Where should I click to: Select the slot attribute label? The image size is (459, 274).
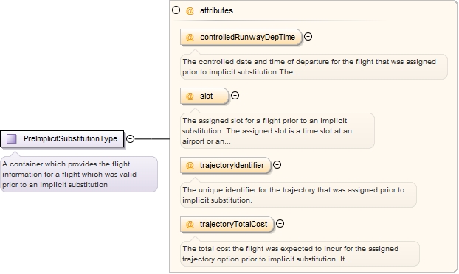tap(207, 96)
